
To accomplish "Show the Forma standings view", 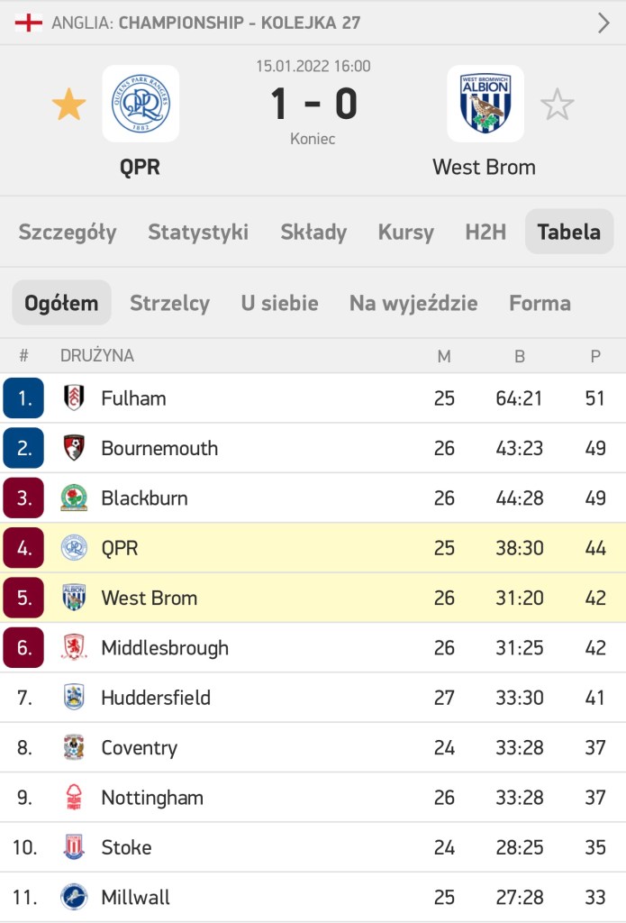I will [540, 303].
